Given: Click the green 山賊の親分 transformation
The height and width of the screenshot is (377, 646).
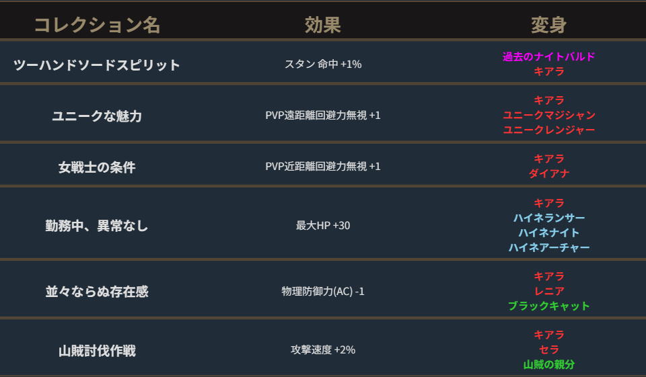Looking at the screenshot, I should click(548, 364).
